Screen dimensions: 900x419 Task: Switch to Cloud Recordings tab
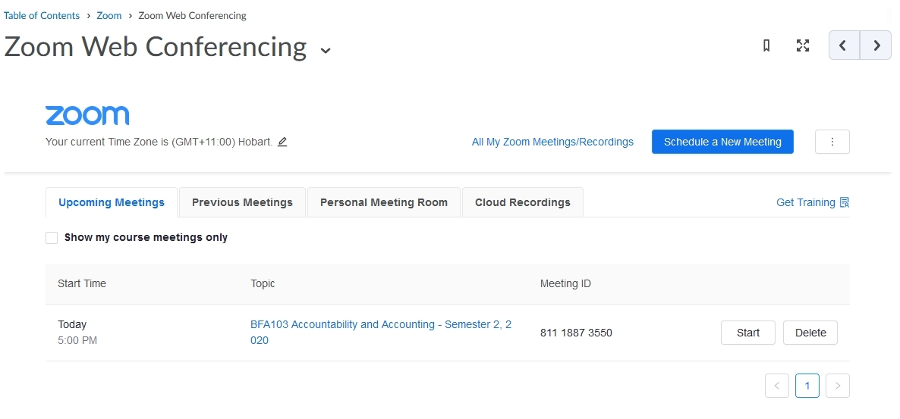523,202
